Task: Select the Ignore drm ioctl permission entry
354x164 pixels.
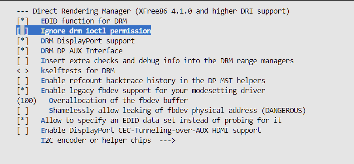Action: tap(96, 31)
